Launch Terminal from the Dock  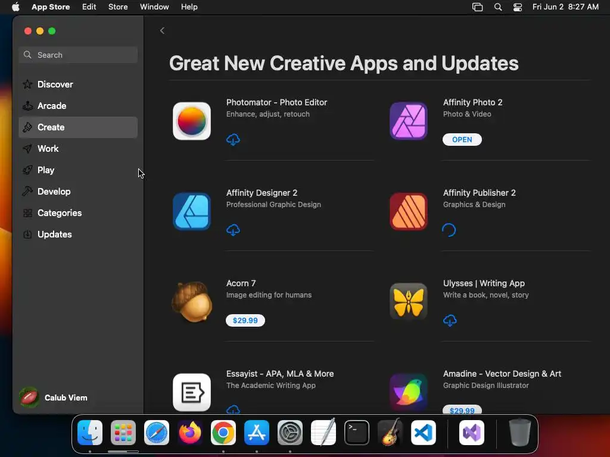click(357, 433)
